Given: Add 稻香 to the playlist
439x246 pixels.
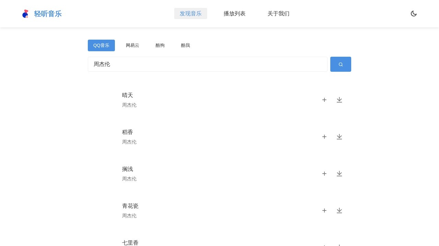Looking at the screenshot, I should click(x=324, y=137).
